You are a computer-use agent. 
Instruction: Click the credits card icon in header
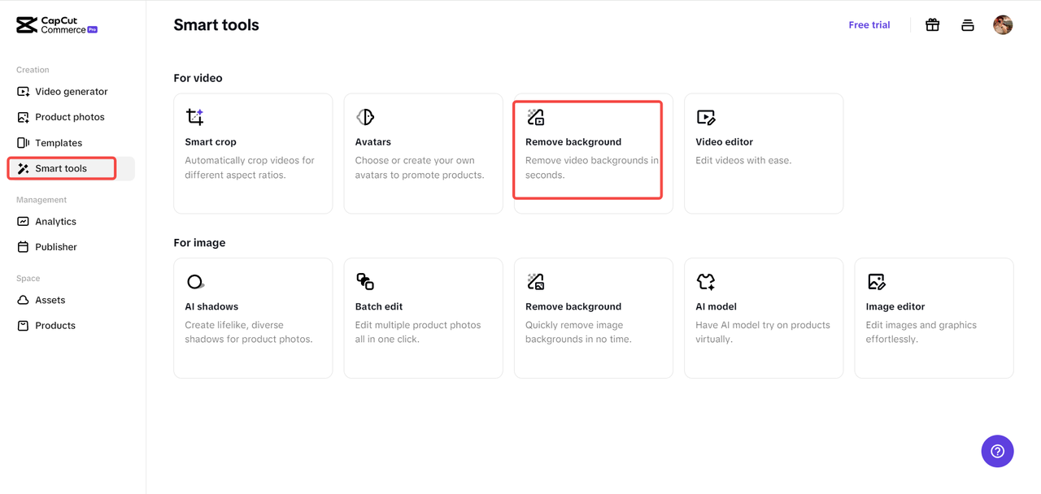click(968, 25)
